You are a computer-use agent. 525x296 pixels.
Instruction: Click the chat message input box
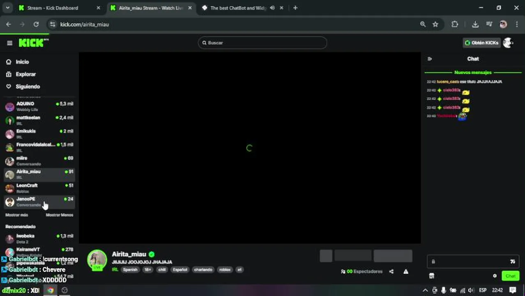pos(473,261)
